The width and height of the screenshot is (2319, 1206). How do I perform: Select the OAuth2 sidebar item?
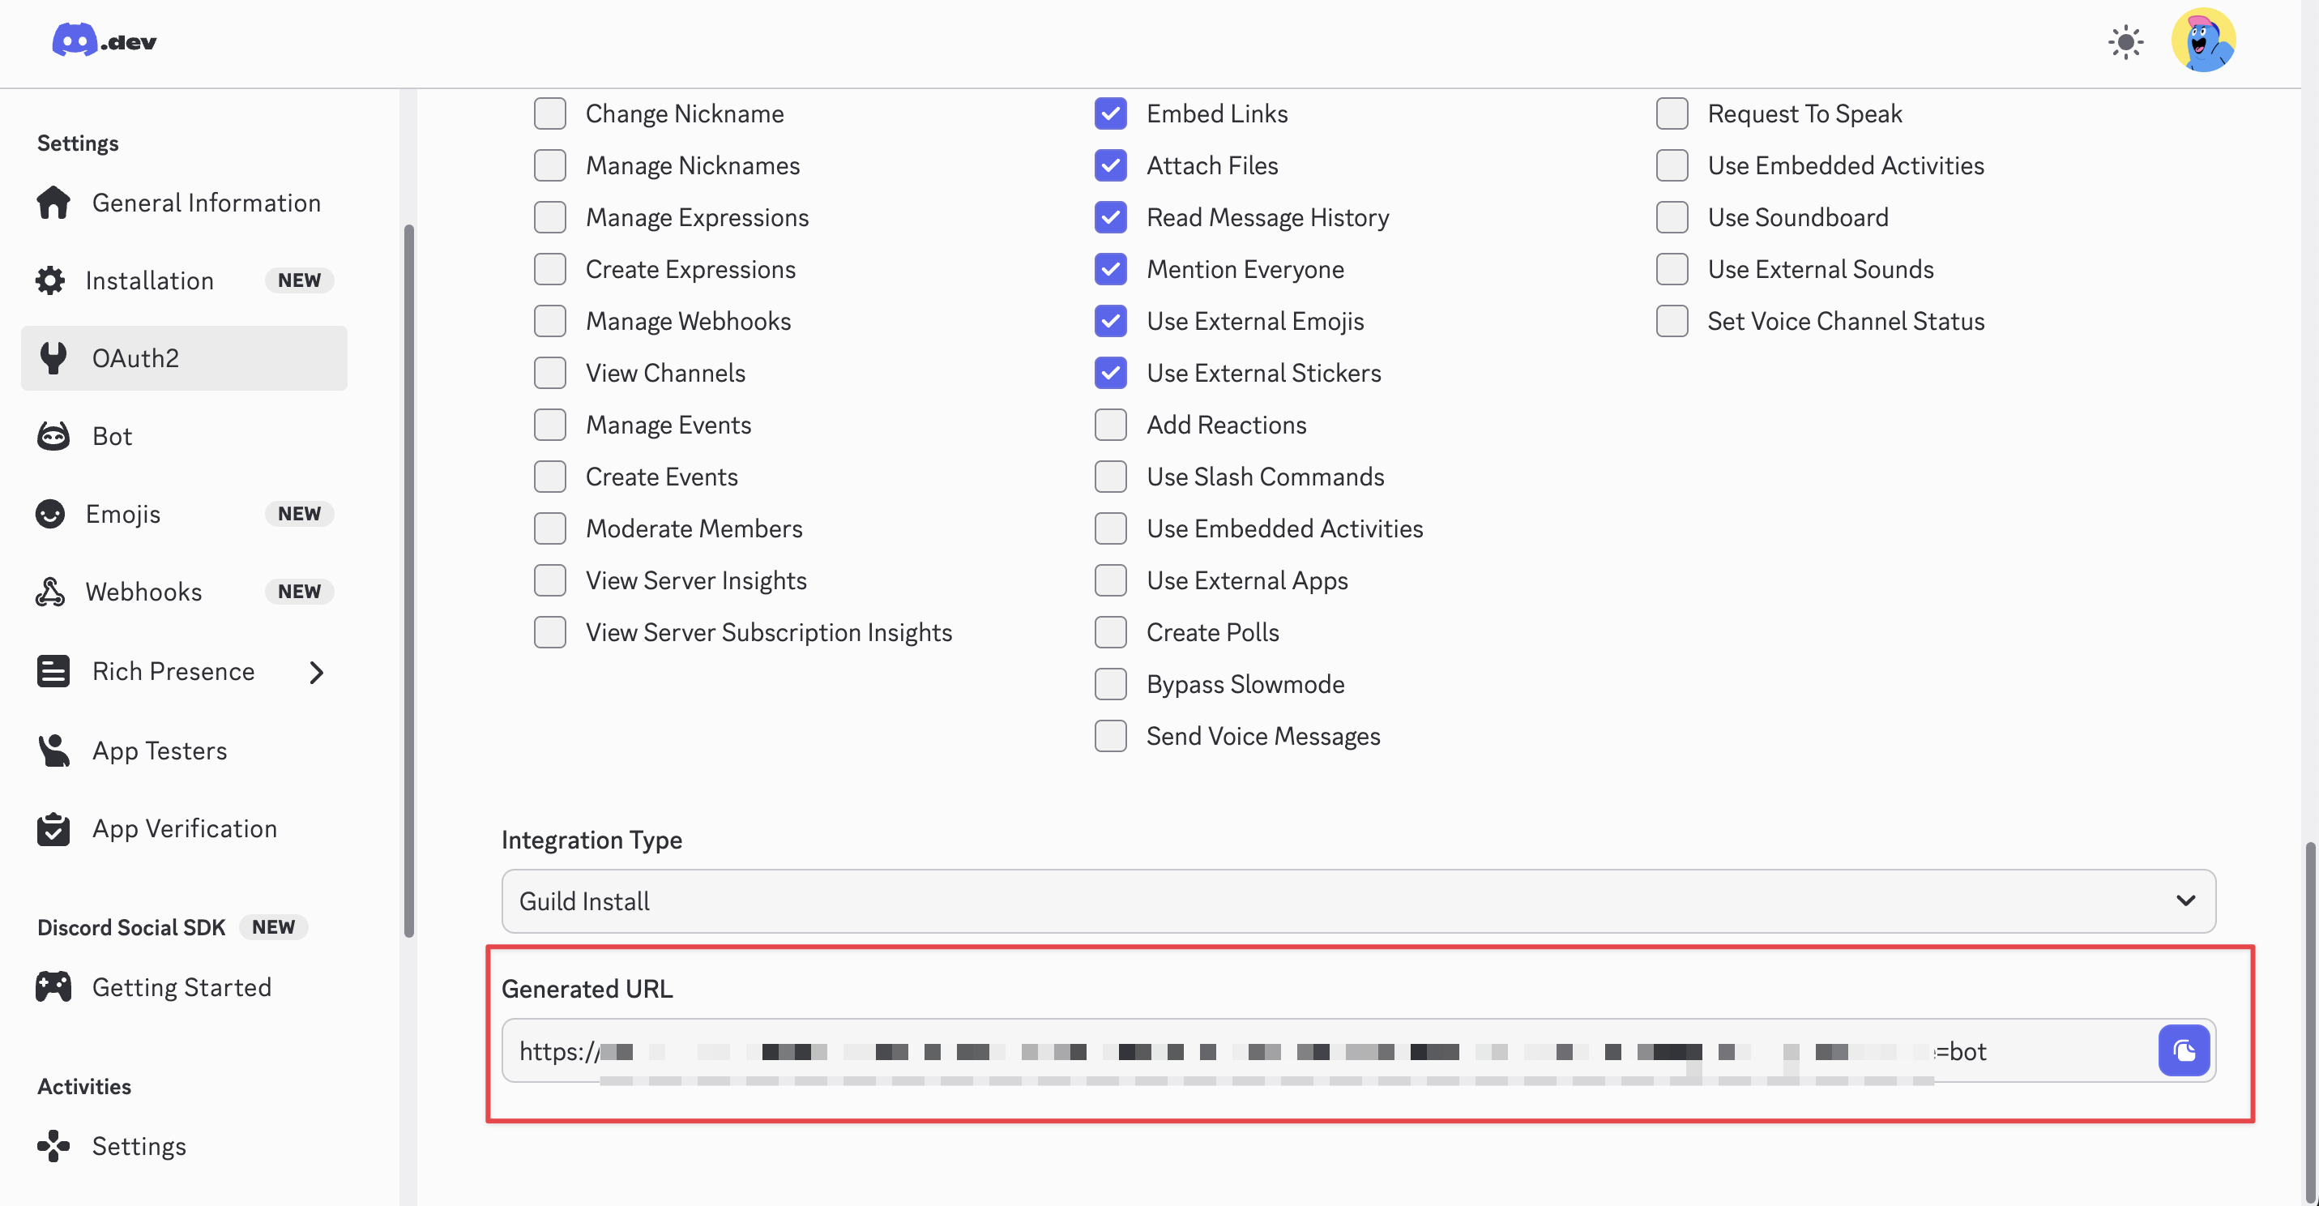185,357
